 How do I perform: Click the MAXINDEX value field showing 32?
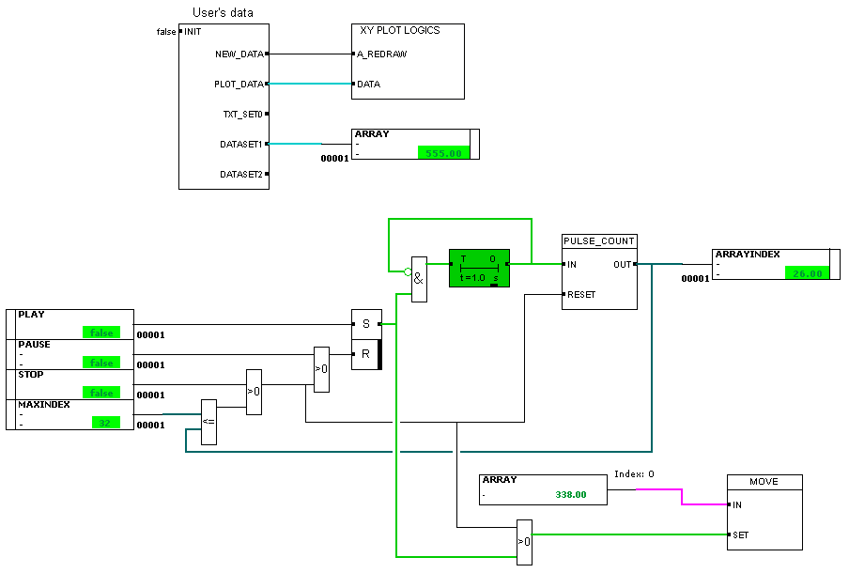(104, 422)
